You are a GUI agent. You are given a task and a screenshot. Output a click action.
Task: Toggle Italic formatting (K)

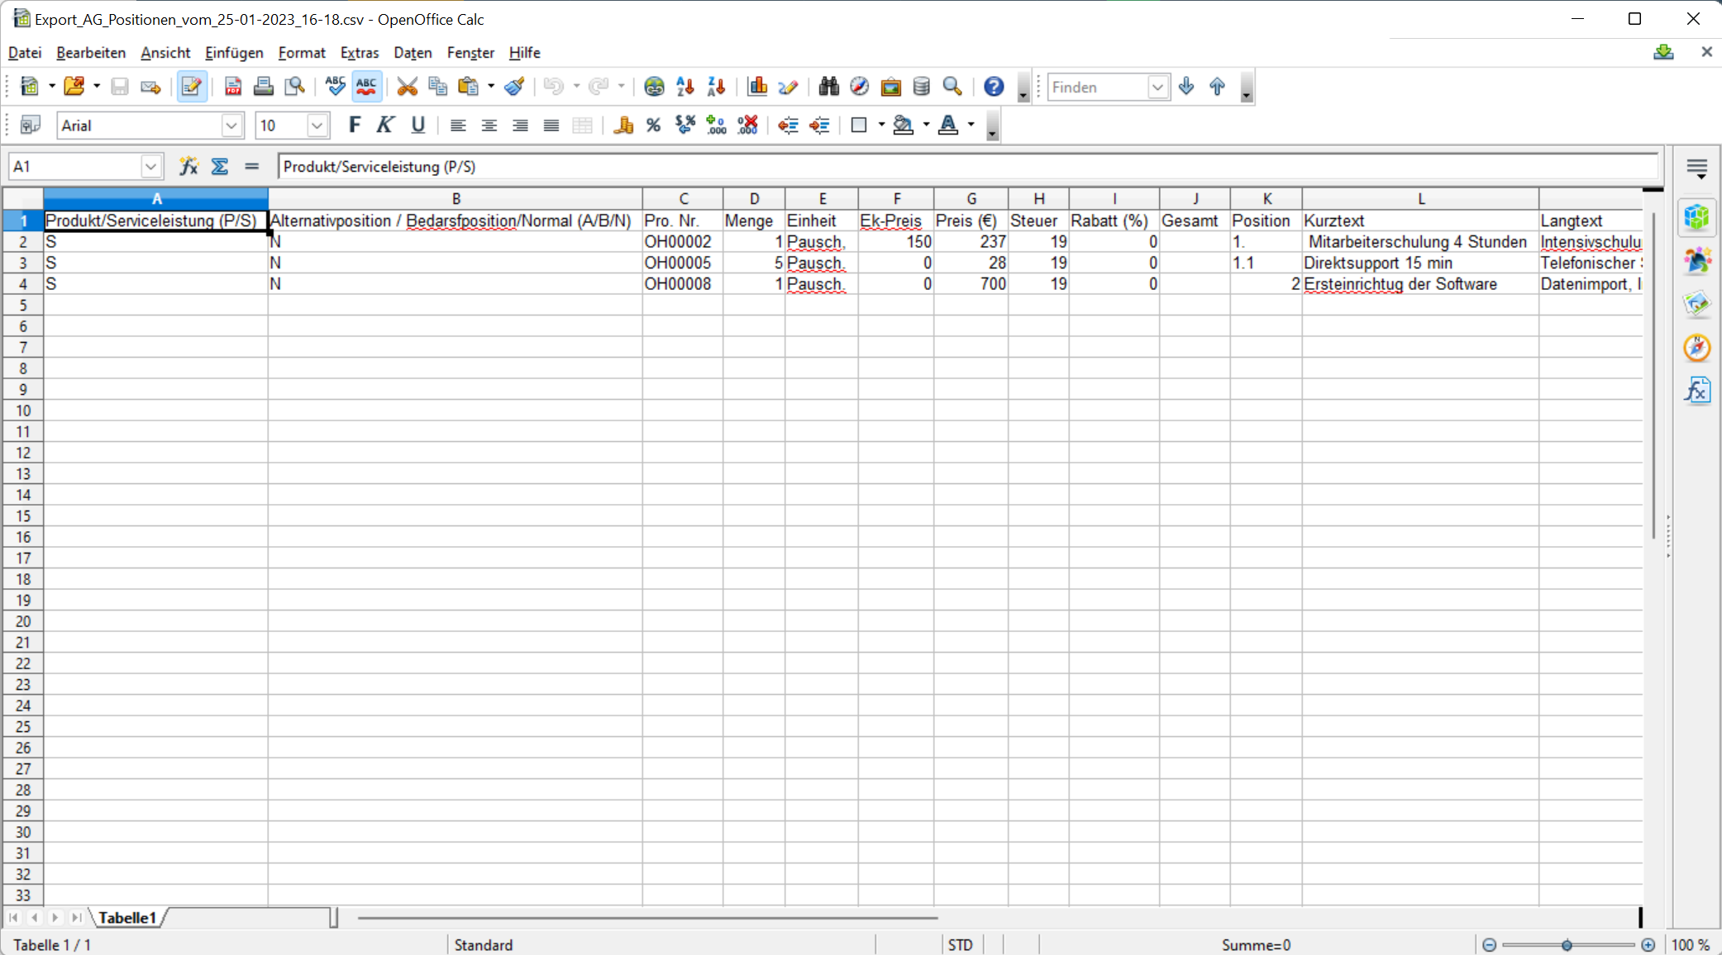point(385,126)
